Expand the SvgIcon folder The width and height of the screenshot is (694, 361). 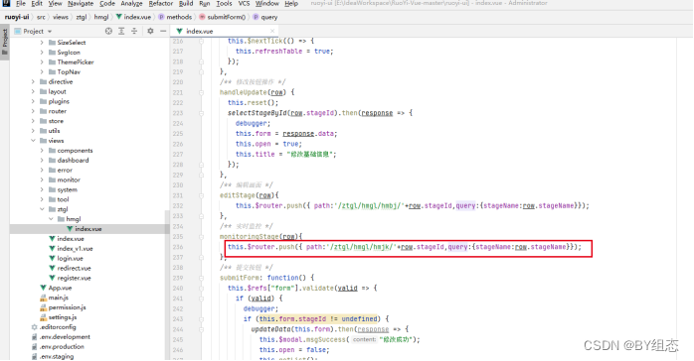coord(42,53)
